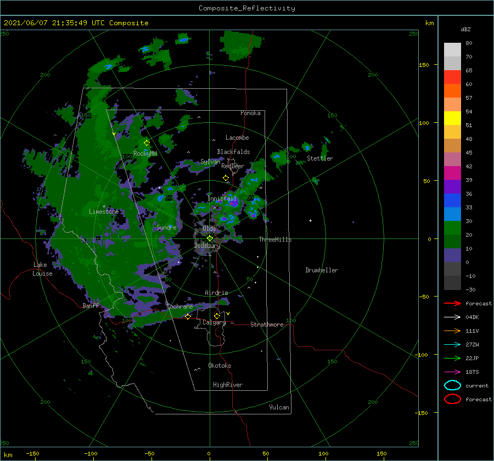Click the Lake Louise label
The image size is (494, 461).
point(42,269)
